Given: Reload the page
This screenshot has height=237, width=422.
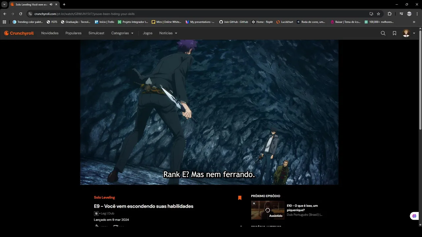Looking at the screenshot, I should click(x=20, y=14).
